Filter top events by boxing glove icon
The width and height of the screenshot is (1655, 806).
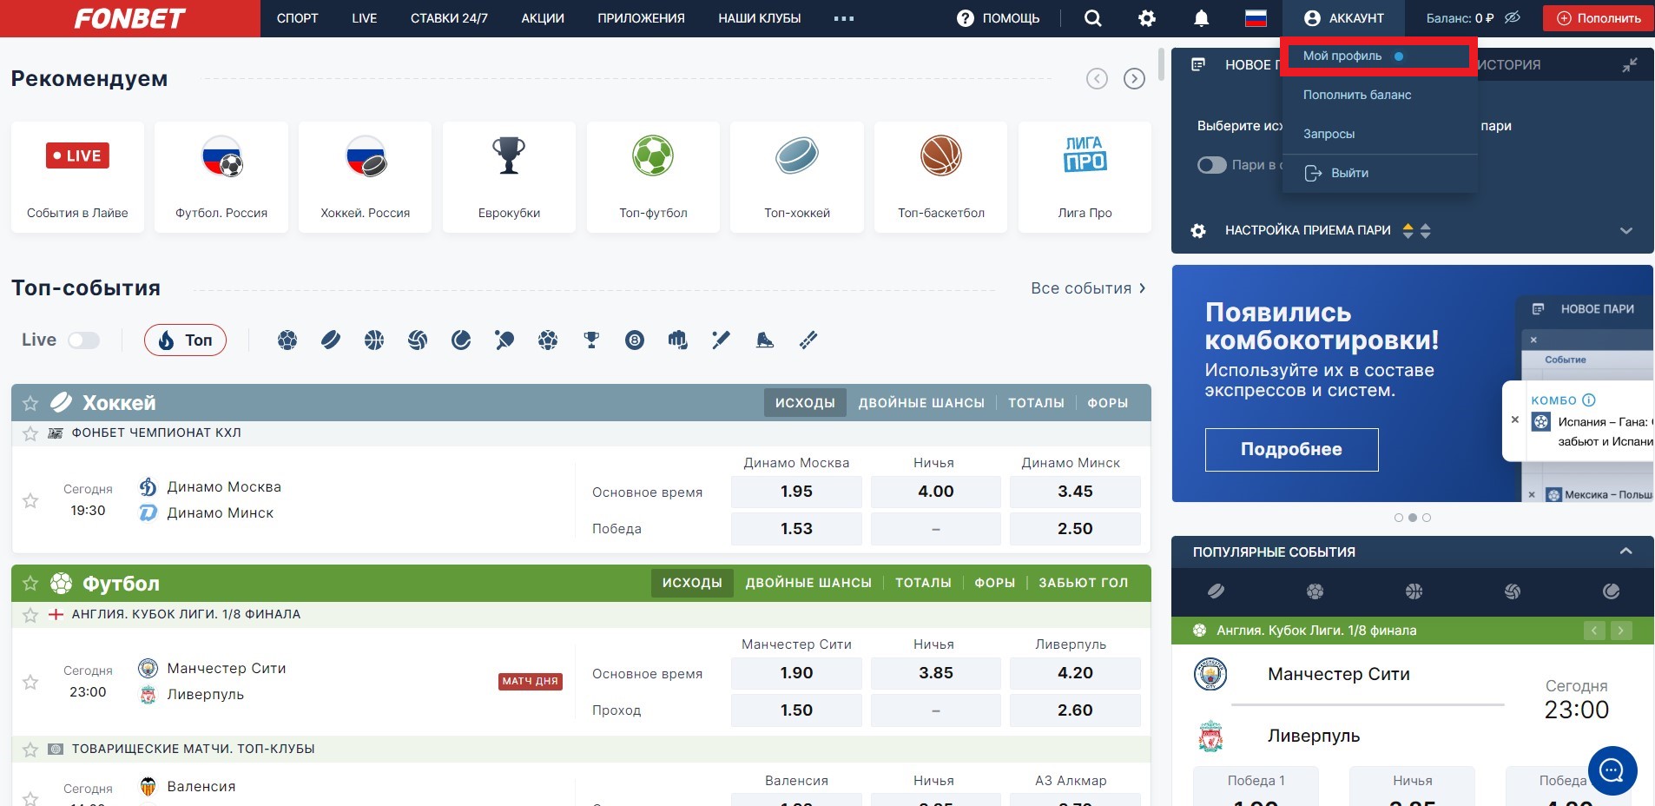click(x=678, y=340)
